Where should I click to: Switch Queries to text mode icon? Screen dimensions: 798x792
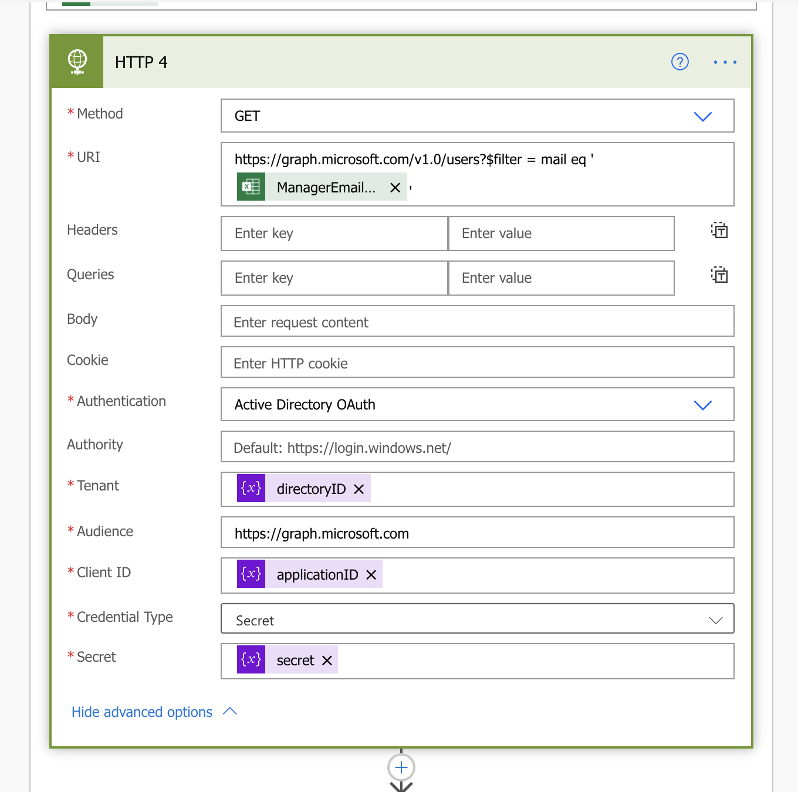pyautogui.click(x=719, y=275)
